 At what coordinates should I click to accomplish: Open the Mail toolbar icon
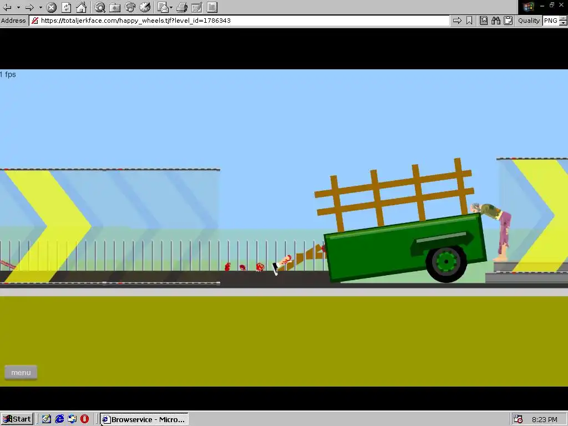[x=163, y=7]
